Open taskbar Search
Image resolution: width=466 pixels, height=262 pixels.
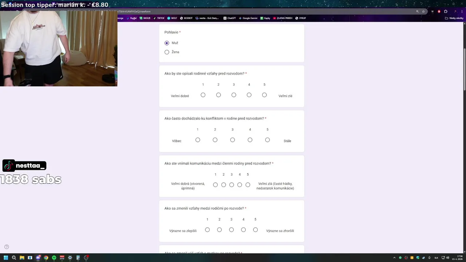(14, 258)
